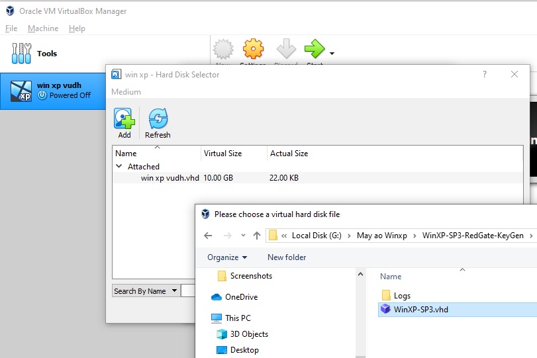Select the win xp vudh.vhd disk row
This screenshot has height=358, width=537.
(317, 178)
